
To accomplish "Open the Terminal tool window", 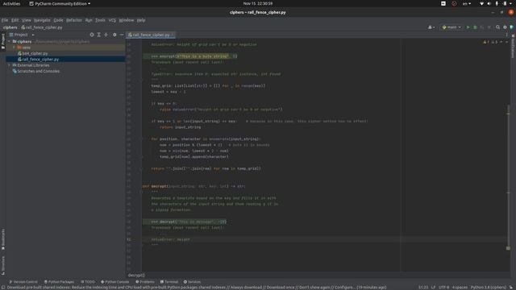I will click(x=169, y=282).
